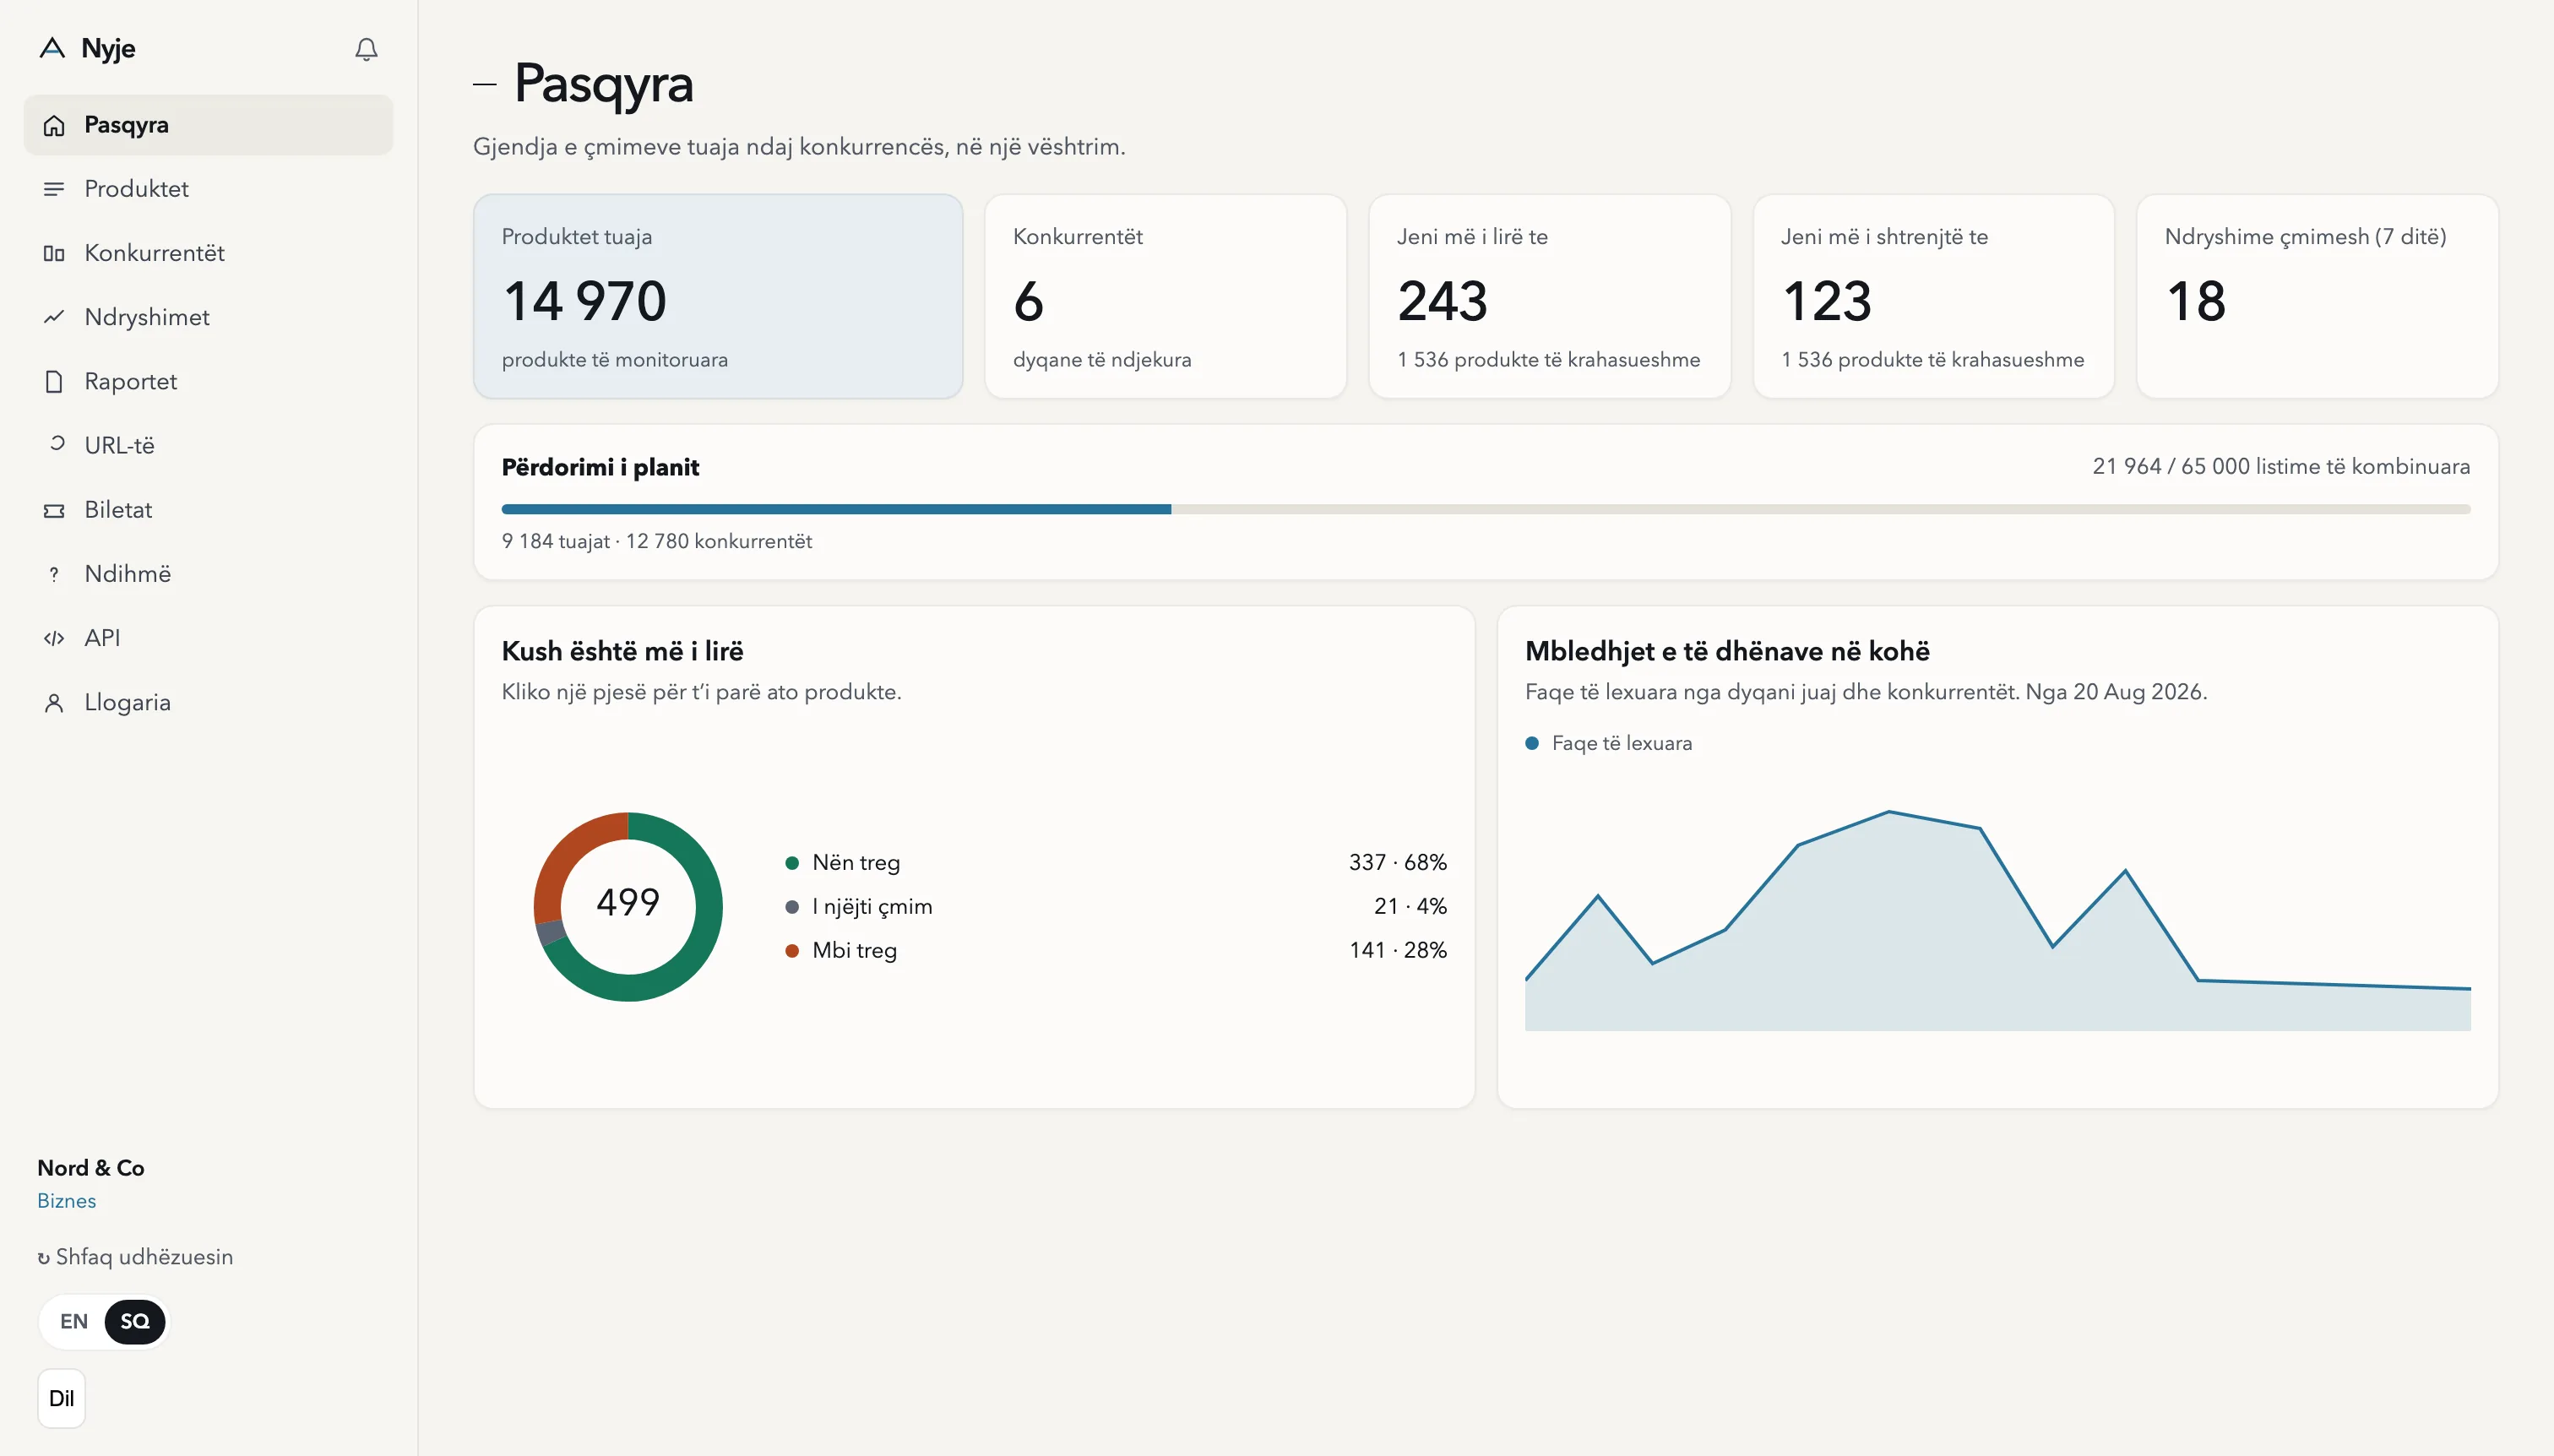Click the URL-të link icon
Image resolution: width=2554 pixels, height=1456 pixels.
point(57,443)
